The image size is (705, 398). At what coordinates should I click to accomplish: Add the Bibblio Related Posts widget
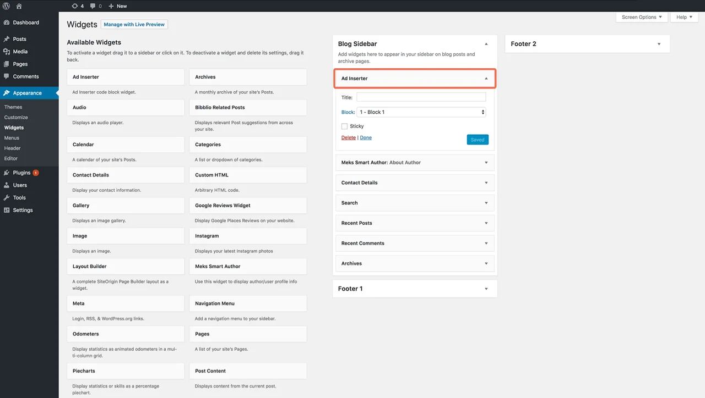[248, 108]
